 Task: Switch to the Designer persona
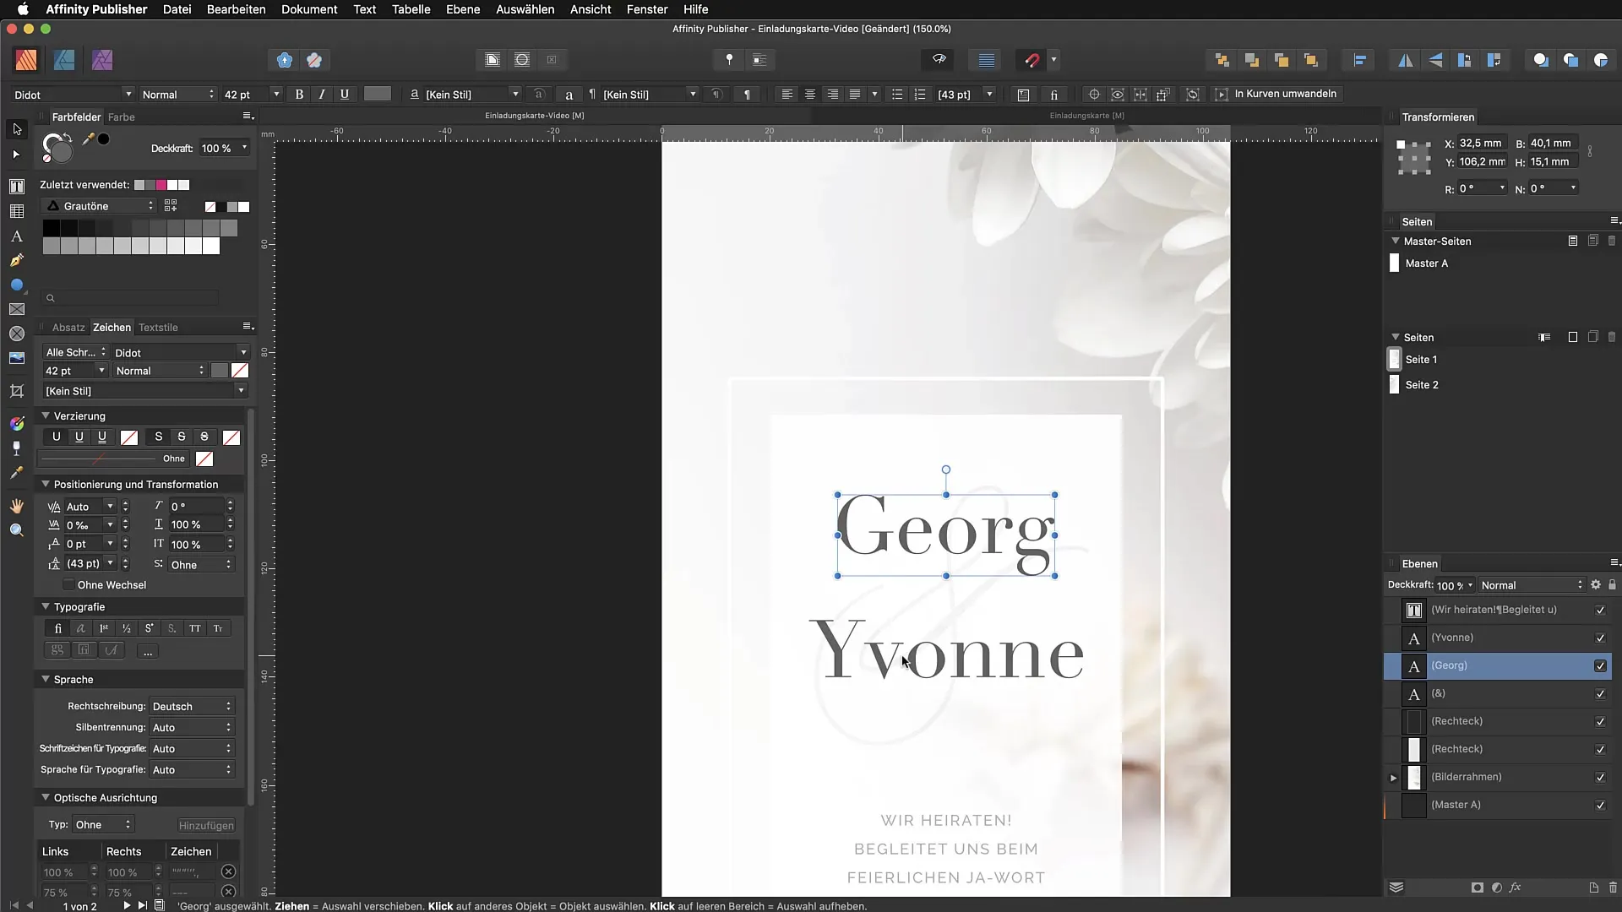click(x=64, y=60)
